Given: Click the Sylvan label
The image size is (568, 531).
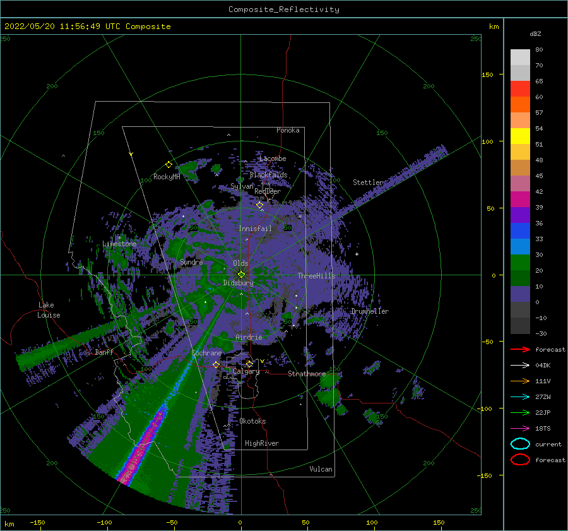Looking at the screenshot, I should click(x=242, y=186).
